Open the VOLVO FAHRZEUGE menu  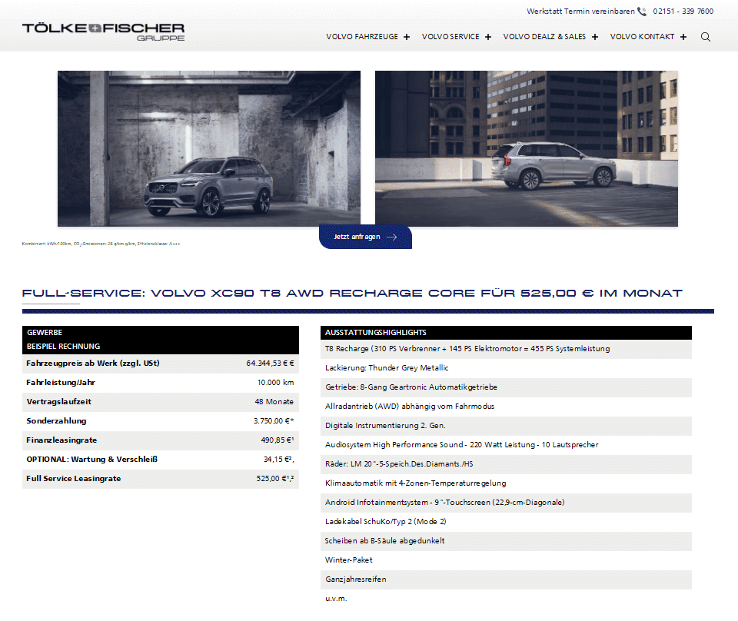click(x=362, y=37)
